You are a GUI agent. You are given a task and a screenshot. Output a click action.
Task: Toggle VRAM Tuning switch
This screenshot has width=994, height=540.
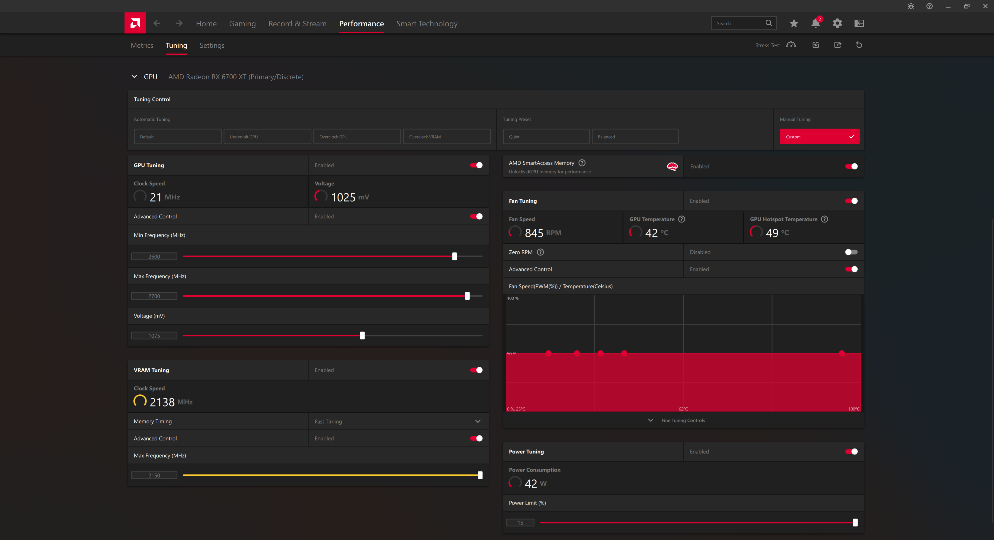(x=476, y=370)
